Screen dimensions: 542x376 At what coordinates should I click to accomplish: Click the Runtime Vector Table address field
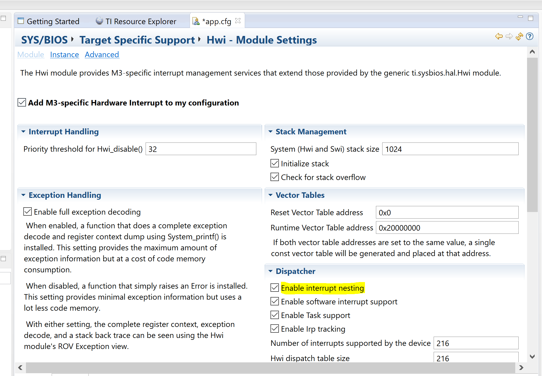[447, 228]
